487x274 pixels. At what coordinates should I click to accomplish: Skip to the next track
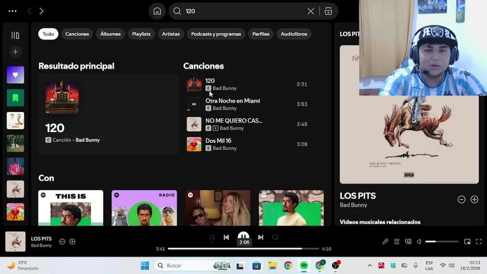261,237
